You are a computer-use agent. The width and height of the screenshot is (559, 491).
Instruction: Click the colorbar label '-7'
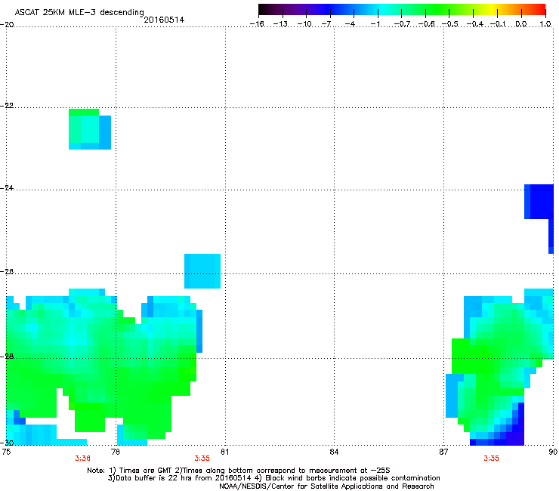[326, 24]
